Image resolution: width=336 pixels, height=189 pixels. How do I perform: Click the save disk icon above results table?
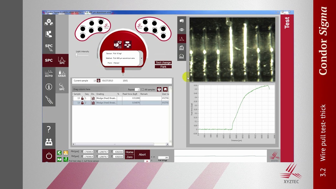pos(165,90)
